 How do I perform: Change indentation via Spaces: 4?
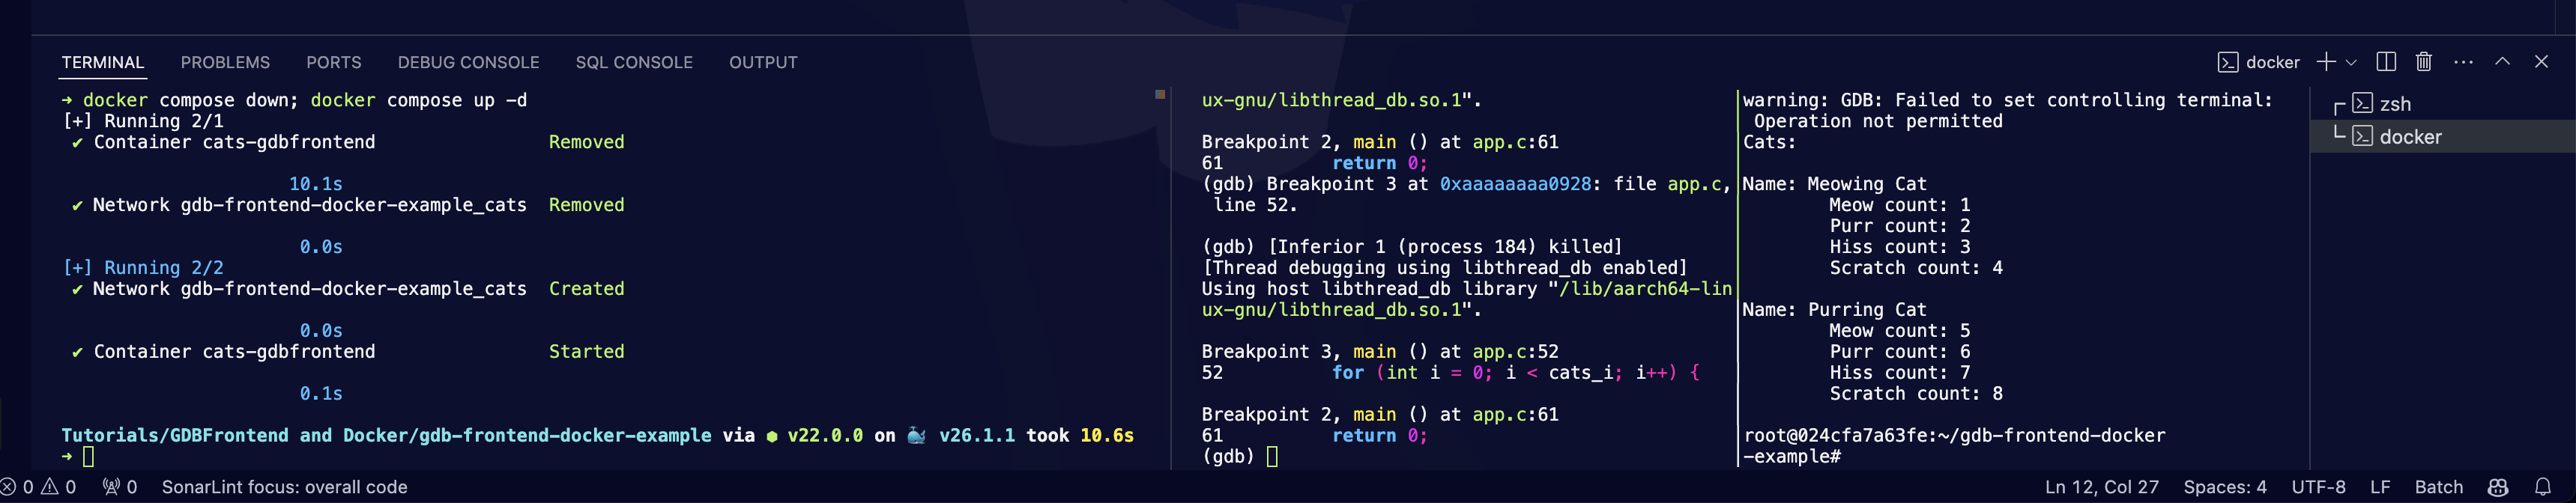point(2224,487)
